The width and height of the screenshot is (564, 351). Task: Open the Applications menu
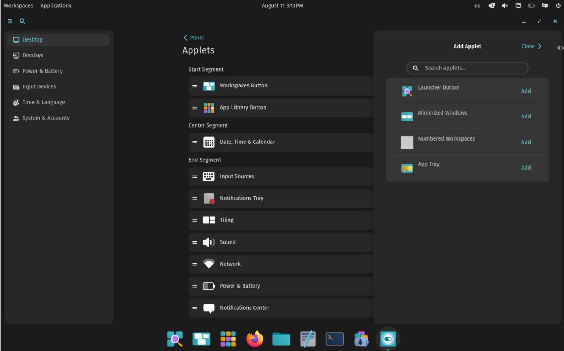pos(55,5)
